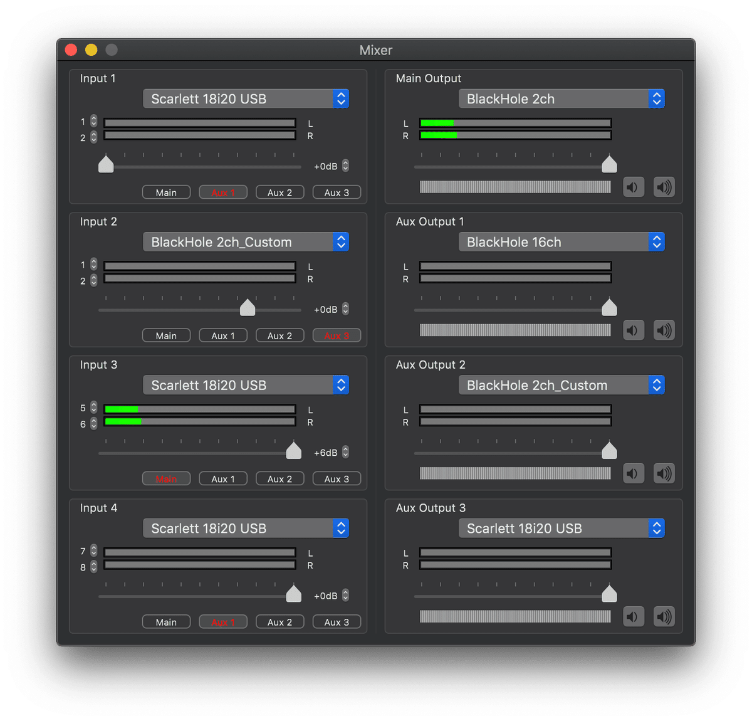Click Main Output volume slider handle

point(609,164)
